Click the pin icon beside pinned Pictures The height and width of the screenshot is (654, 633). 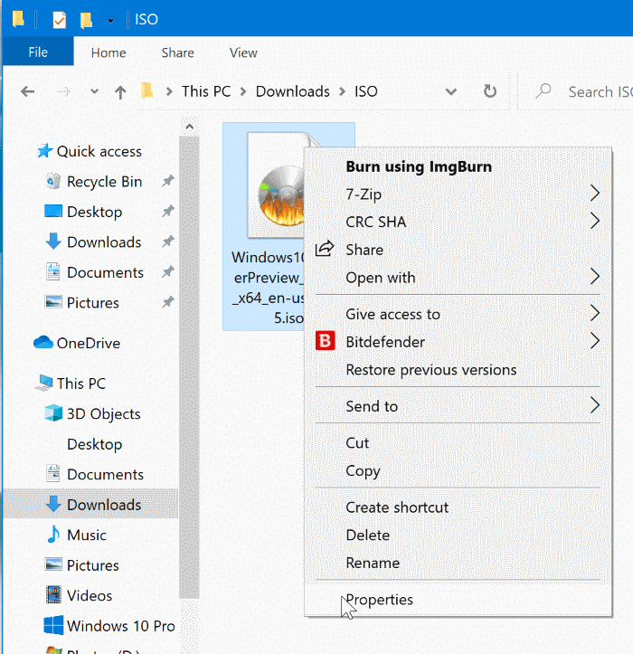click(168, 302)
